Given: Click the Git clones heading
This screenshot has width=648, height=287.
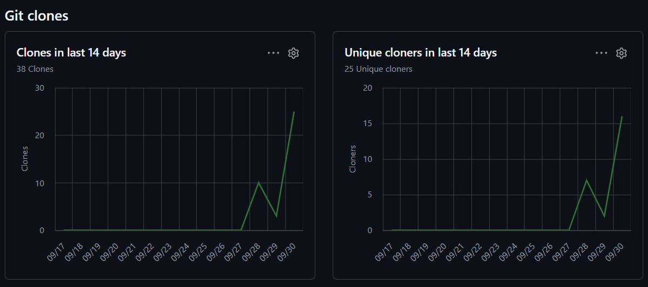Looking at the screenshot, I should click(x=37, y=16).
